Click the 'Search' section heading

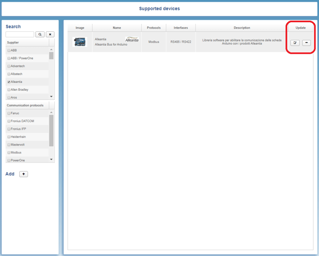tap(13, 27)
